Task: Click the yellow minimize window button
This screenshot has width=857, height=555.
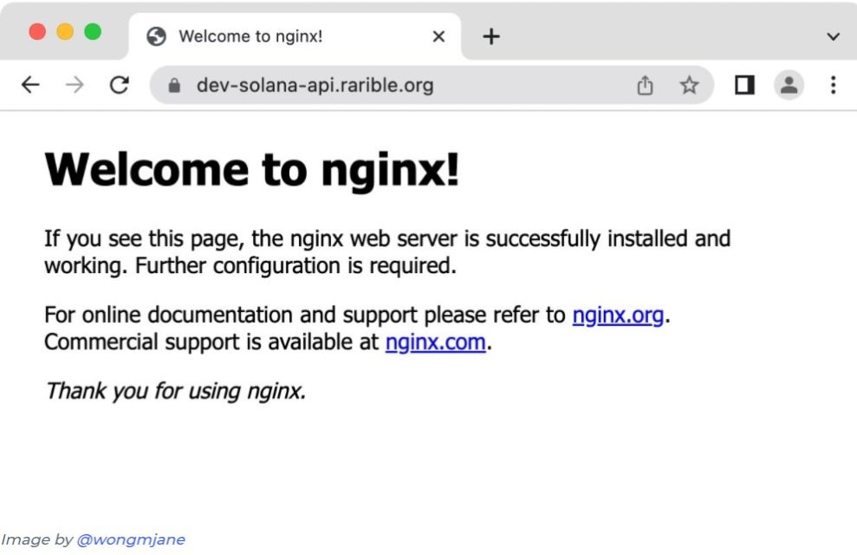Action: pos(65,32)
